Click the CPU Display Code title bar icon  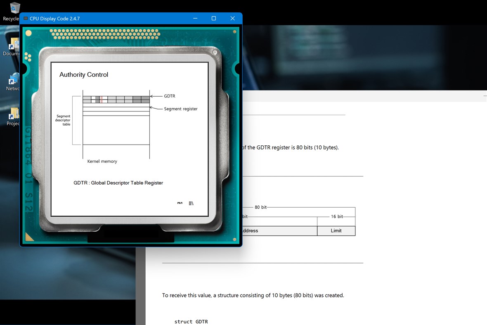tap(25, 18)
